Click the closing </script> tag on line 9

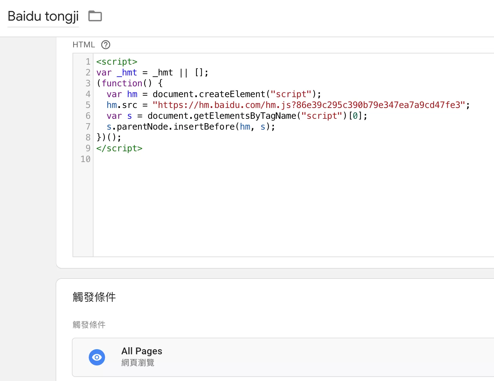point(119,148)
